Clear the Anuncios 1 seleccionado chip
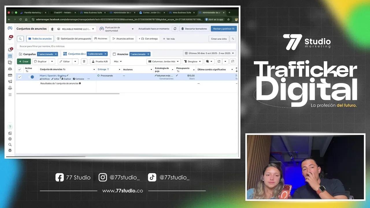 point(148,54)
